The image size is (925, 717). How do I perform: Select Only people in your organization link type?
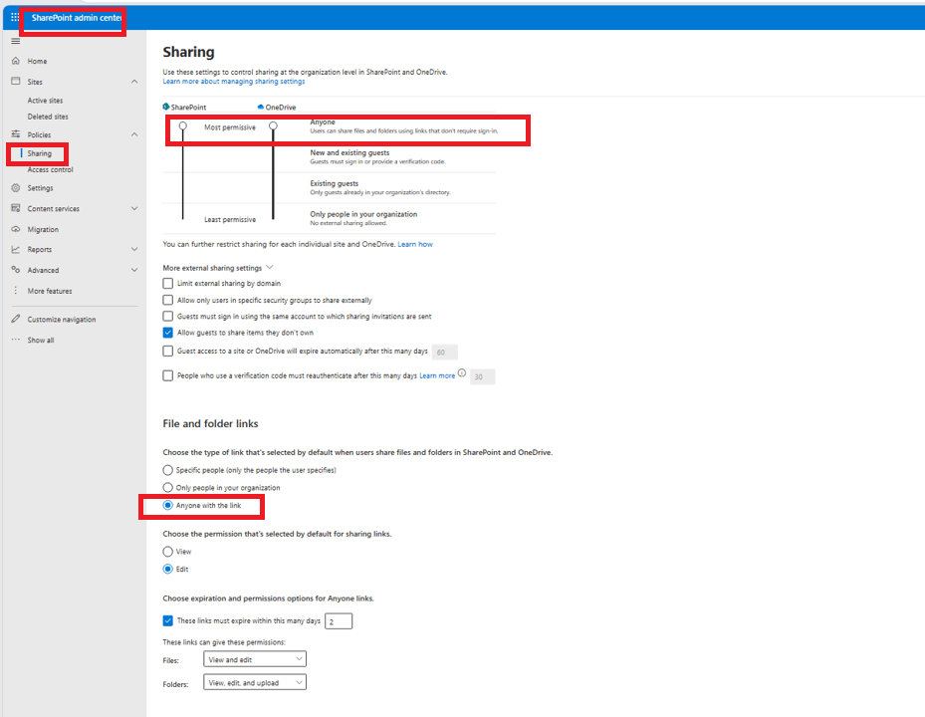point(168,487)
